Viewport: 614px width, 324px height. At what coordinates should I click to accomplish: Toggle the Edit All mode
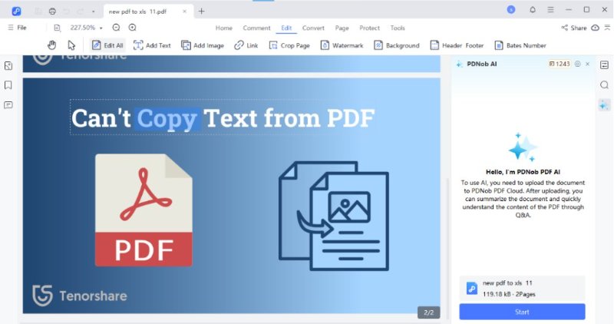[107, 45]
